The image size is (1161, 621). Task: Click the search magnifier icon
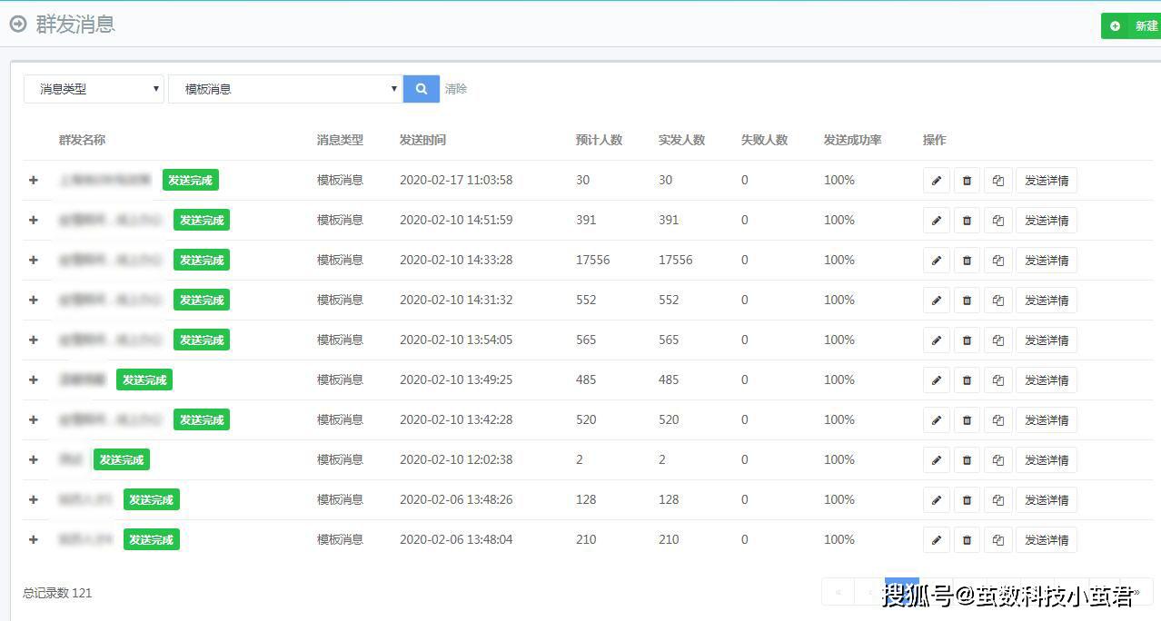421,88
